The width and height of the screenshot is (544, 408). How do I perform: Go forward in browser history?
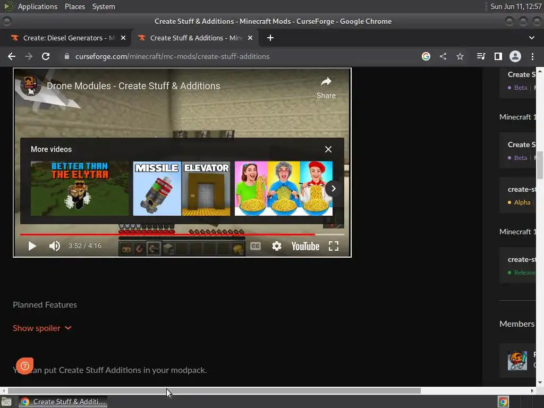(x=29, y=56)
